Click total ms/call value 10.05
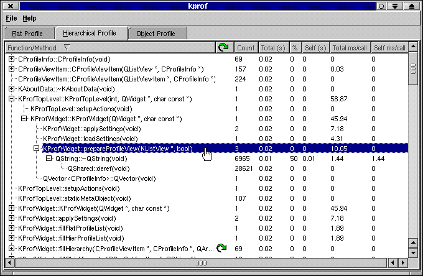This screenshot has width=423, height=276. 339,149
